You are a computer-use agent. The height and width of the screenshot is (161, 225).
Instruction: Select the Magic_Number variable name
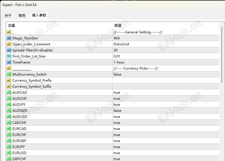(25, 38)
